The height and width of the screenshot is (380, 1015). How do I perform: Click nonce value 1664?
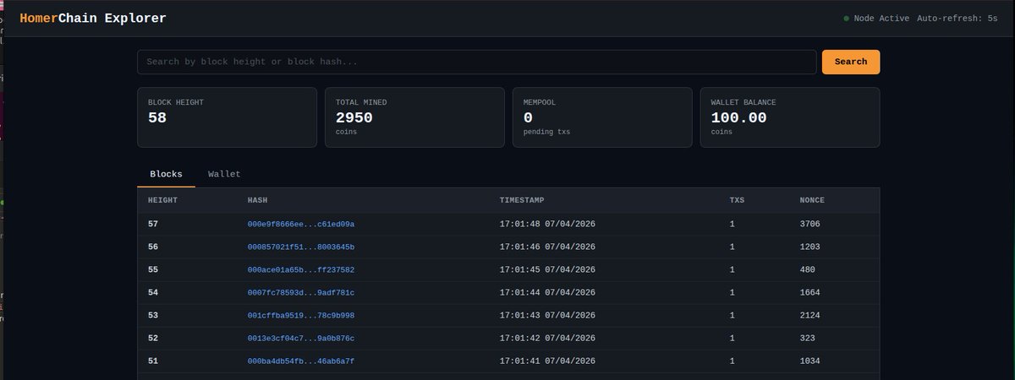[810, 292]
